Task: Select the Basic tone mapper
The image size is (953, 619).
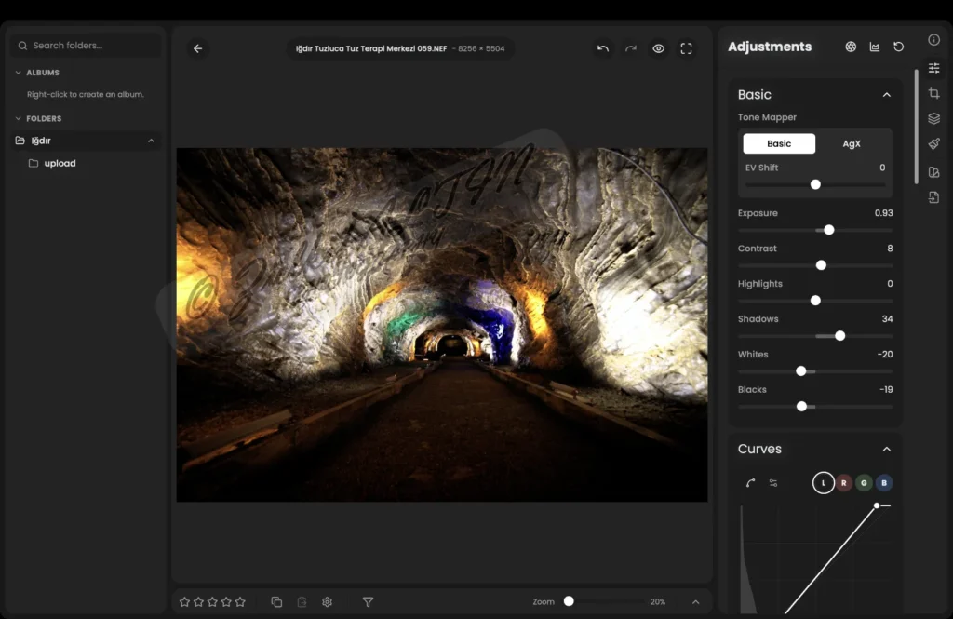Action: pos(779,143)
